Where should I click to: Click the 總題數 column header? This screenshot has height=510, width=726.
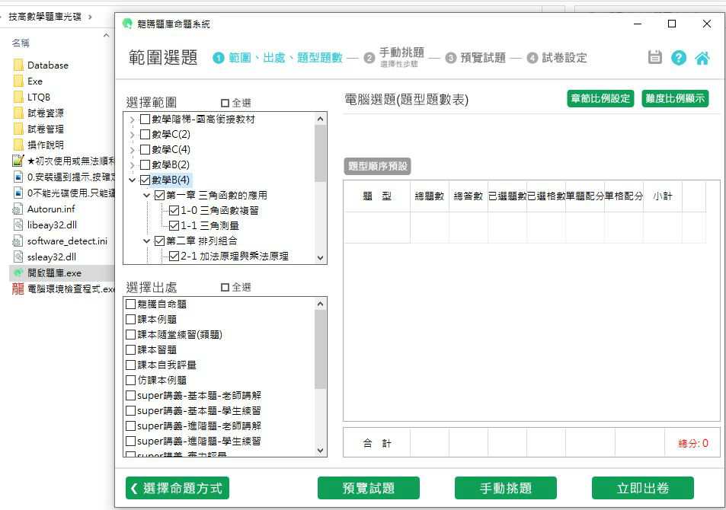430,196
